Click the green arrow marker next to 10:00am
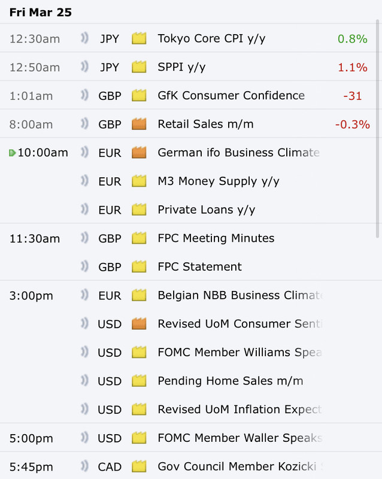The height and width of the screenshot is (479, 382). [13, 153]
